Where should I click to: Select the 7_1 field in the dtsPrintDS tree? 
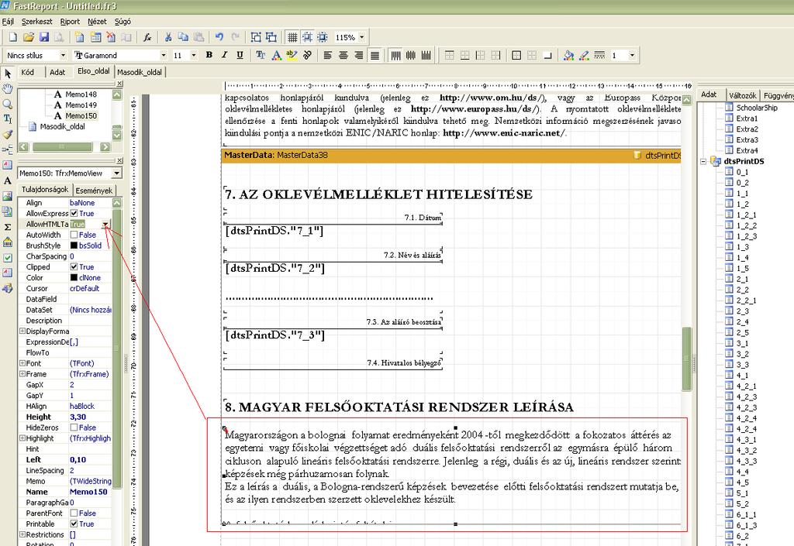(742, 544)
